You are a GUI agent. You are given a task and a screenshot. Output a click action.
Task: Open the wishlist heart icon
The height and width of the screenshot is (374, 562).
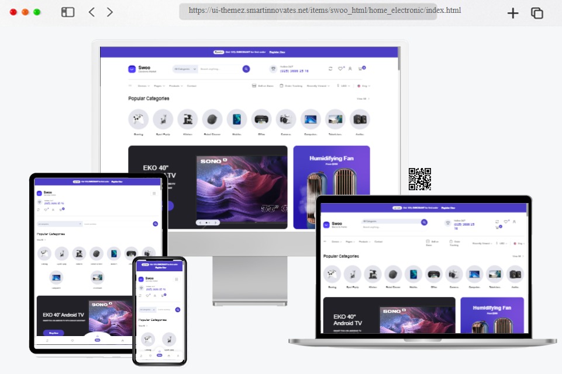pos(341,69)
